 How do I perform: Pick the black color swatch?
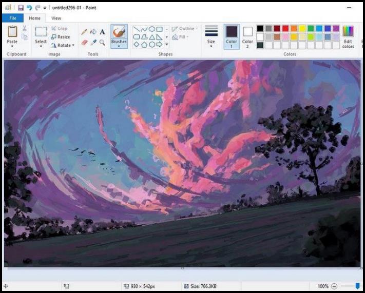[260, 28]
